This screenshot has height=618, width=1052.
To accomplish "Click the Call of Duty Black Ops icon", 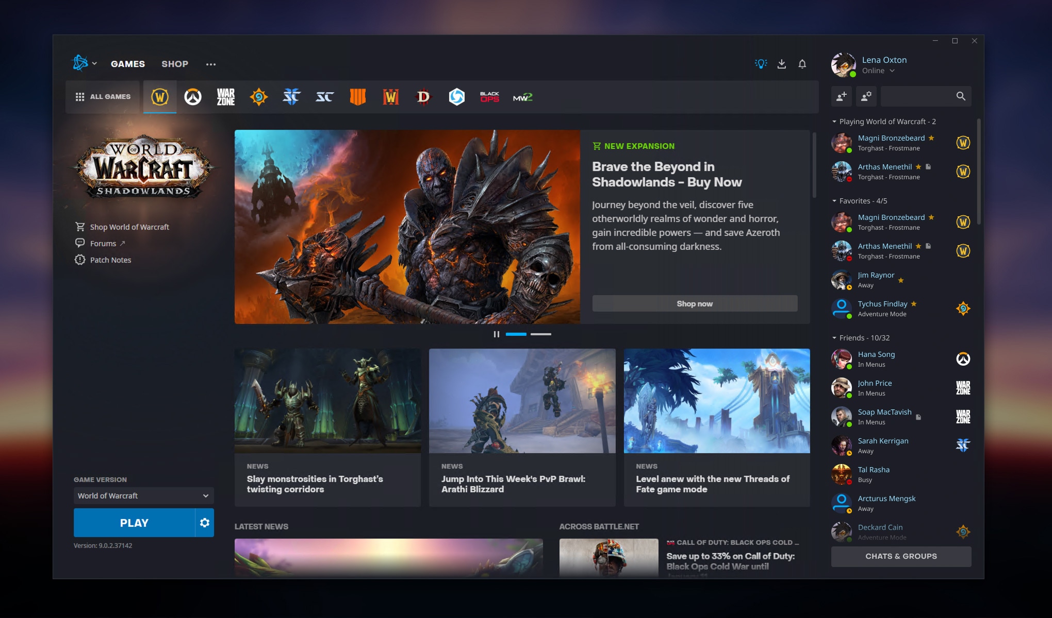I will point(488,96).
